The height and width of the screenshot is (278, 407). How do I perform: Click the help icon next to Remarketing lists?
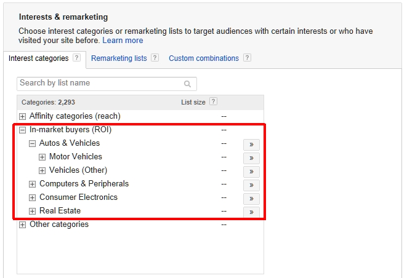(155, 58)
